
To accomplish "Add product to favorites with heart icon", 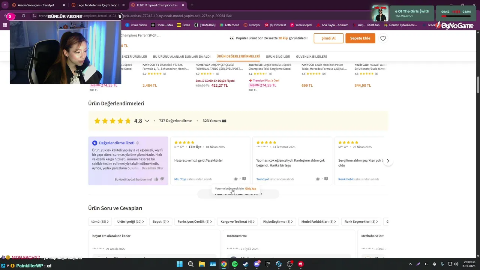I will 383,38.
